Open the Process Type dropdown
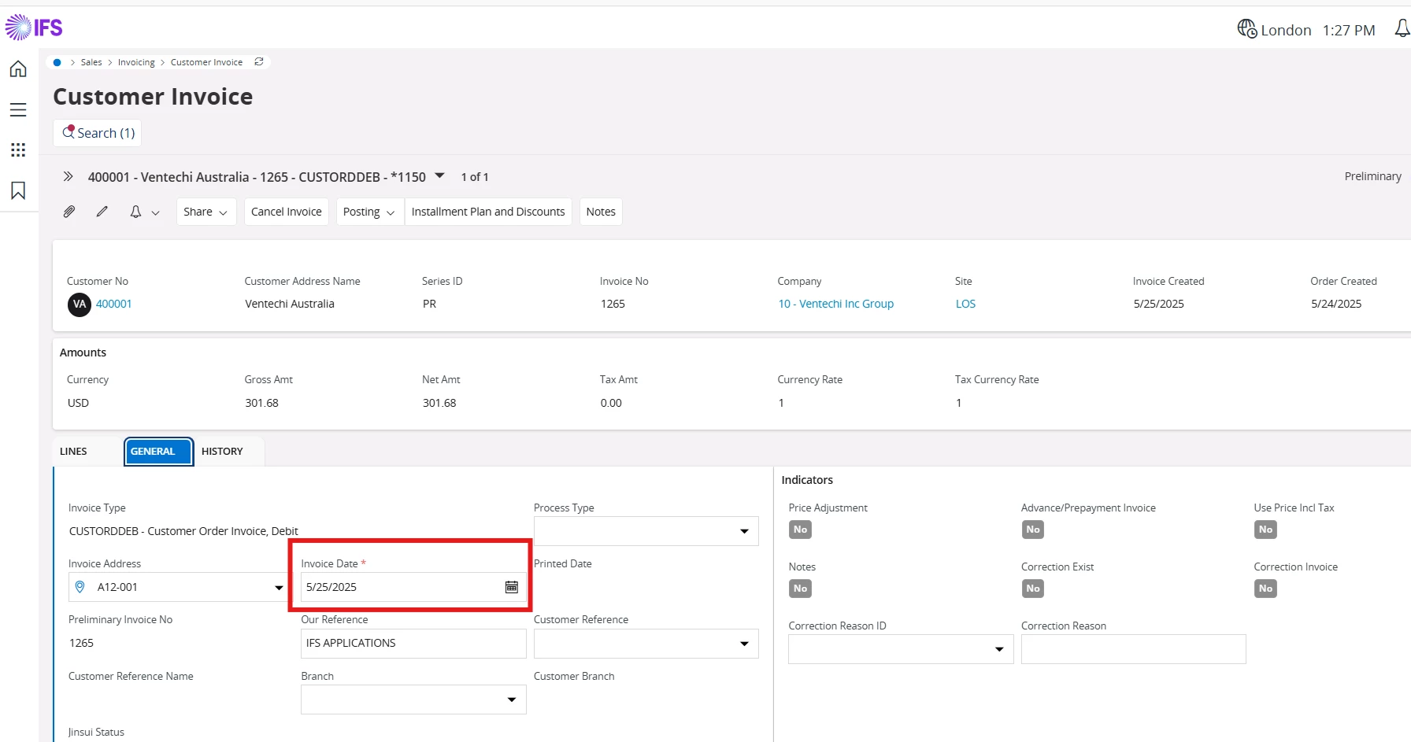This screenshot has height=742, width=1411. pos(744,531)
